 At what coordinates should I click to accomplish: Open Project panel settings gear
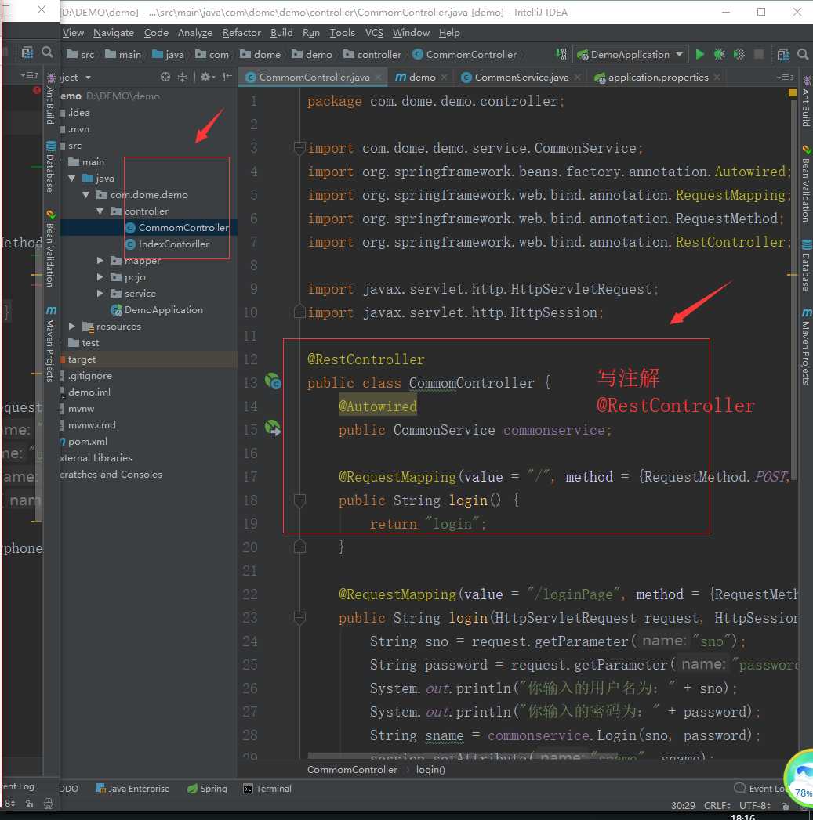[206, 77]
